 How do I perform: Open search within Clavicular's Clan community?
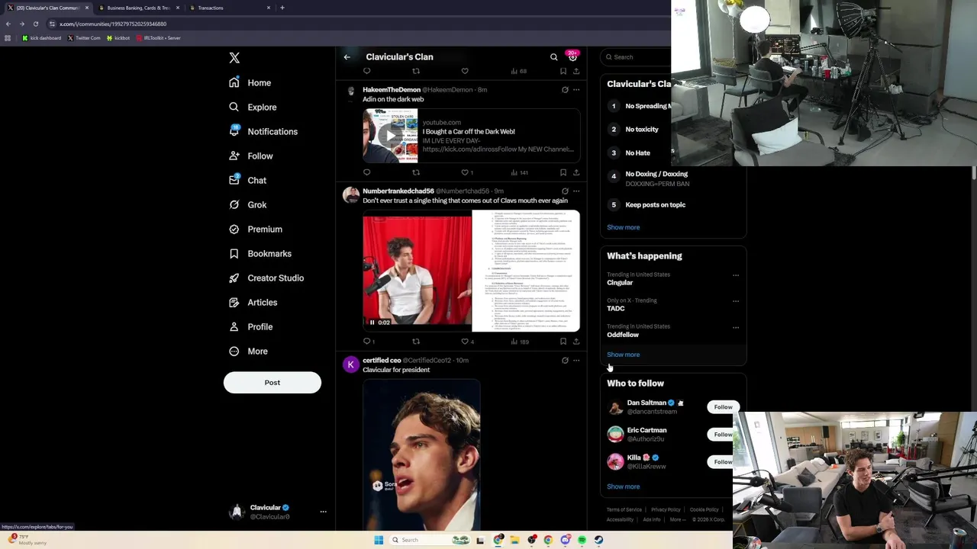click(554, 57)
